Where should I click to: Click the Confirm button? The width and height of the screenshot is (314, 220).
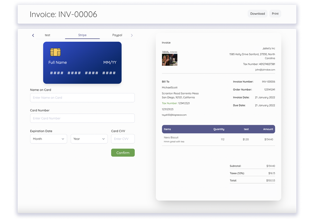coord(123,153)
